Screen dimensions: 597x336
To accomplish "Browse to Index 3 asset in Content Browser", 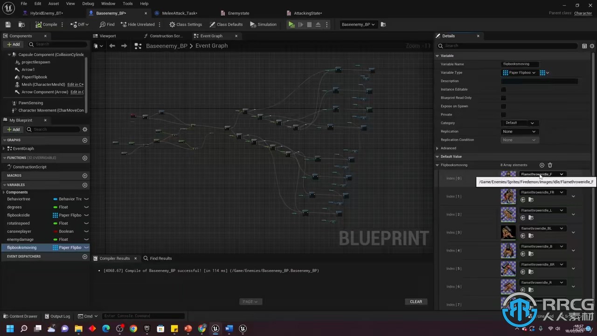I will click(x=531, y=236).
